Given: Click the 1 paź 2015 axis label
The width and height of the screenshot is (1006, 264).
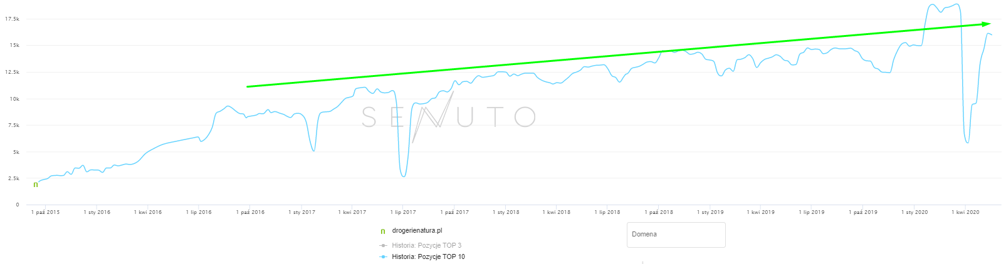Looking at the screenshot, I should [x=46, y=213].
